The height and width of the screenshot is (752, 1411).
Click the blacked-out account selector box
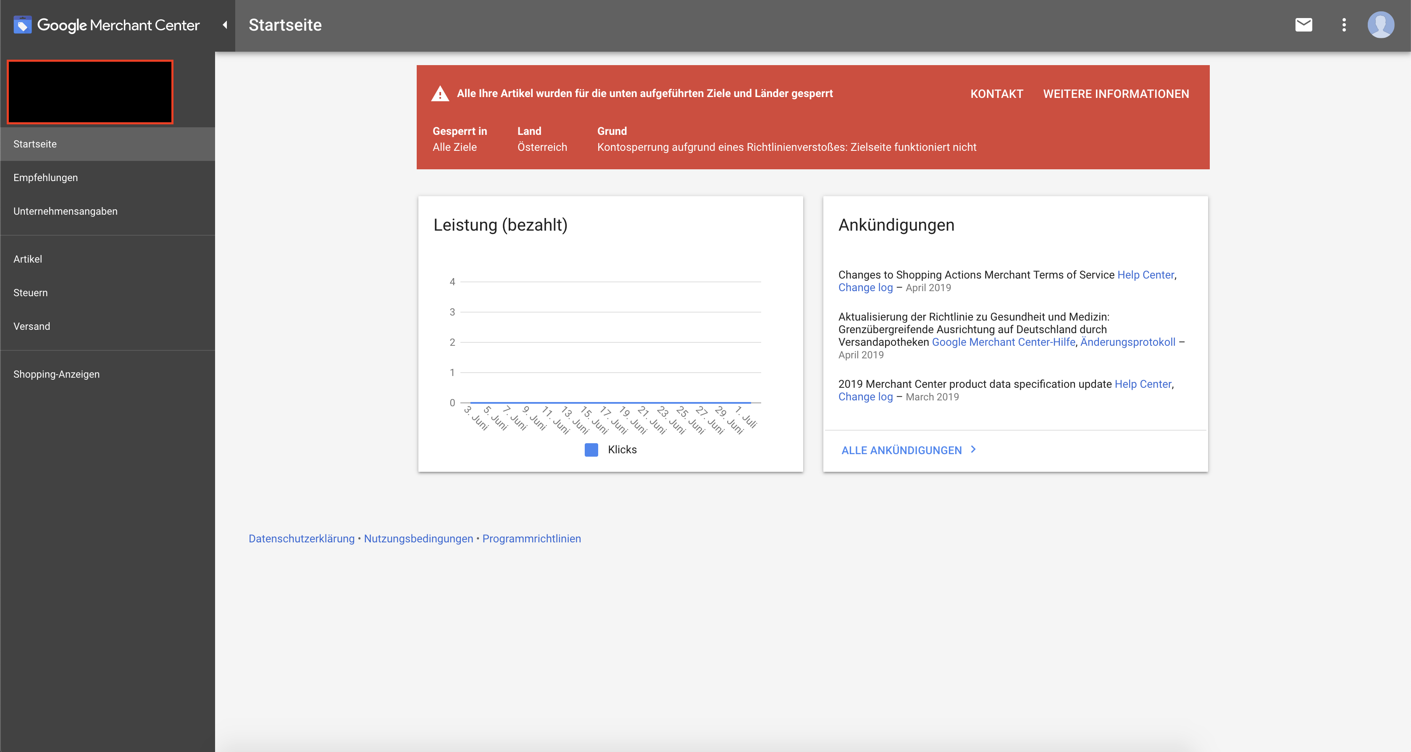click(x=90, y=92)
